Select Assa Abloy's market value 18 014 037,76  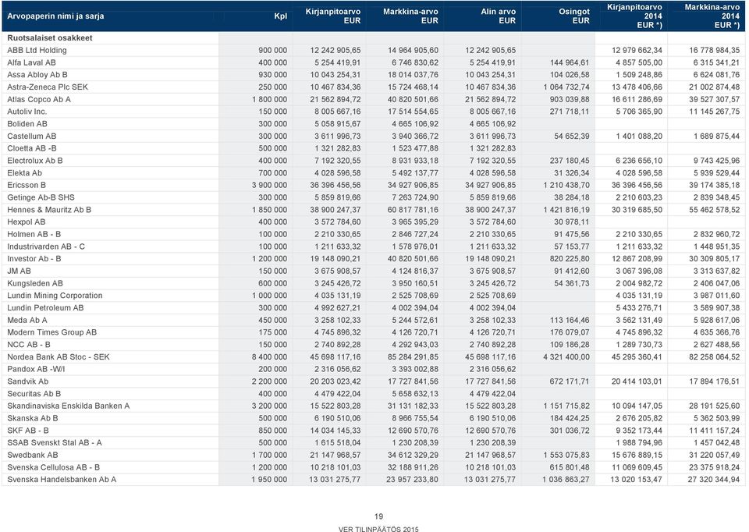(413, 75)
